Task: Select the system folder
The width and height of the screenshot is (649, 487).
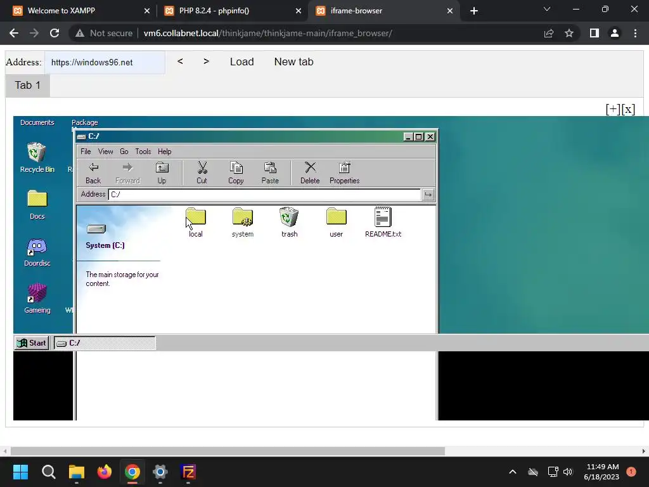Action: click(x=243, y=223)
